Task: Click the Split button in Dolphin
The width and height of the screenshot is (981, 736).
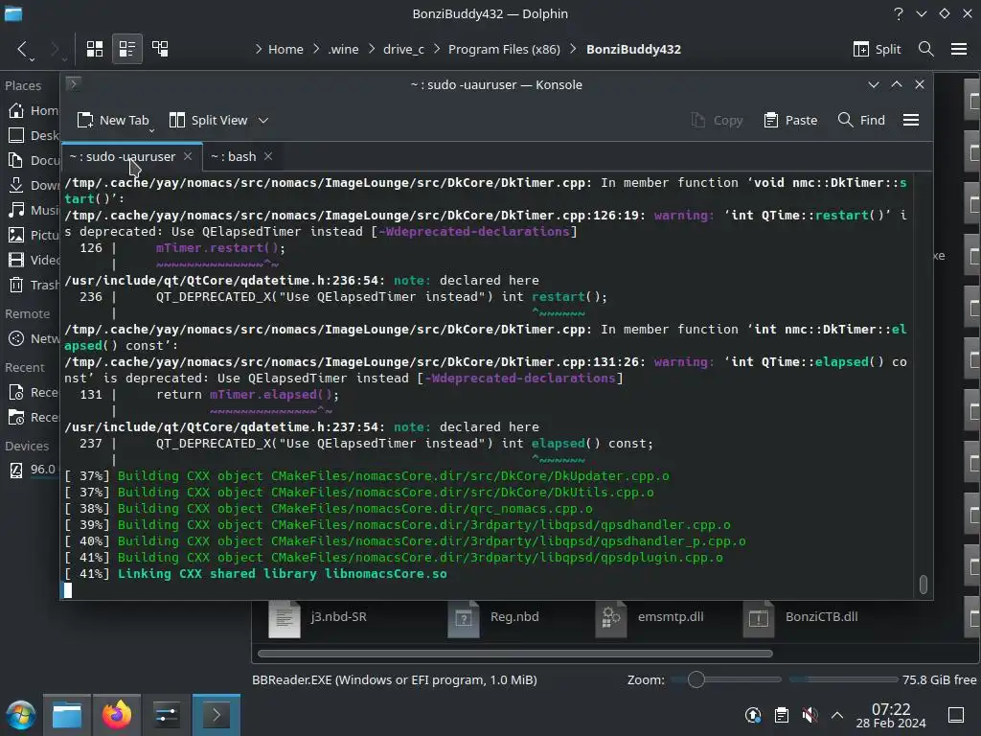Action: (878, 49)
